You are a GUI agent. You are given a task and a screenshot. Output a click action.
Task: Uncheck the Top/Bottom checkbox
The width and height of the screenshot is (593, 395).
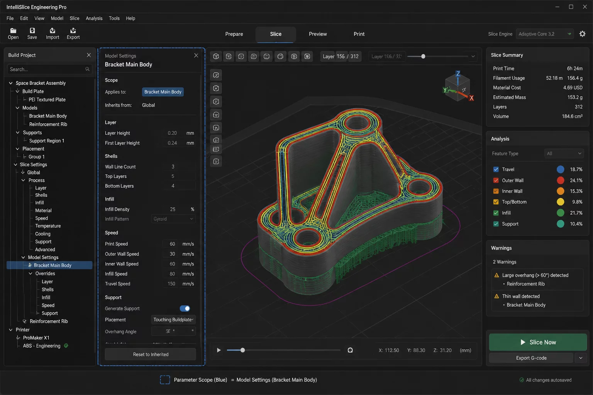pos(496,202)
